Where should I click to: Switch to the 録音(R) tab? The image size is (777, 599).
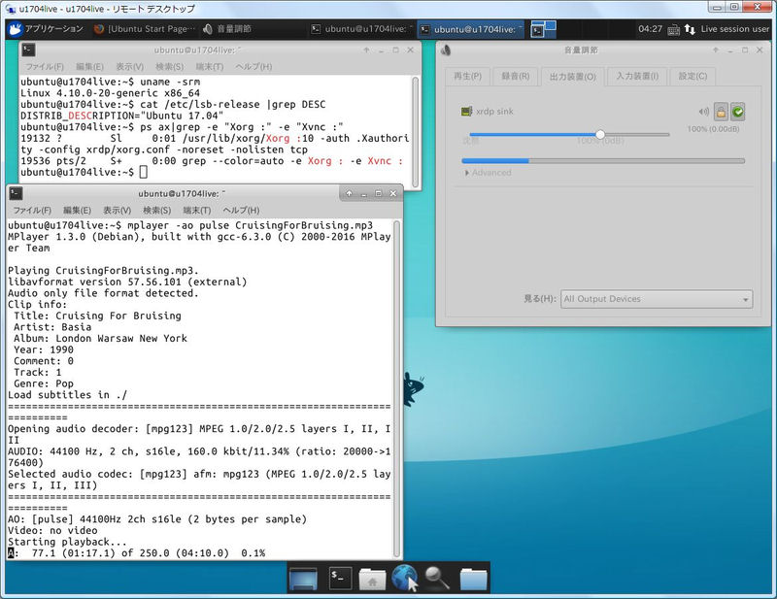click(x=516, y=77)
